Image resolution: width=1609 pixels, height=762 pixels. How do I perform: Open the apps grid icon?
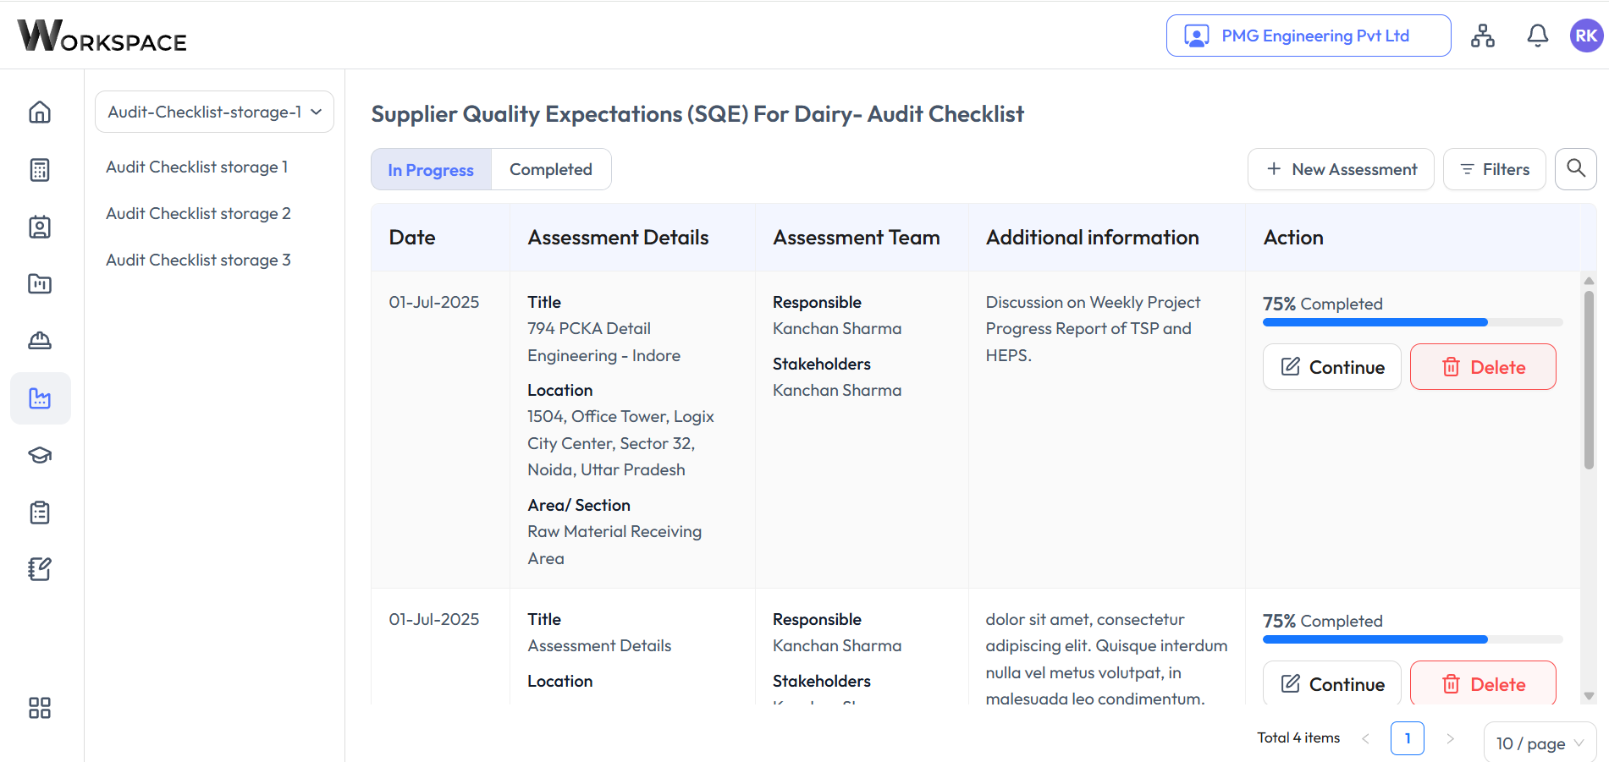tap(40, 708)
